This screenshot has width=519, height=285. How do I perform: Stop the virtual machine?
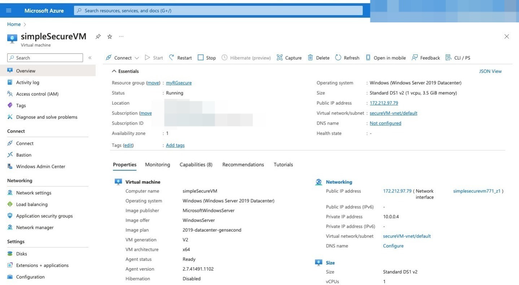207,58
